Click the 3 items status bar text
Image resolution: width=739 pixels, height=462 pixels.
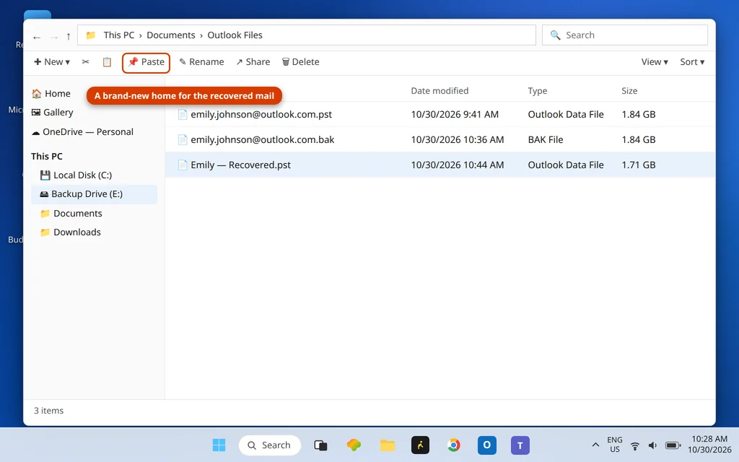point(48,411)
